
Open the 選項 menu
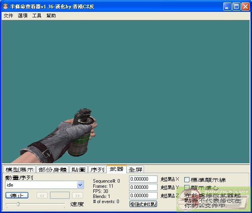[22, 16]
